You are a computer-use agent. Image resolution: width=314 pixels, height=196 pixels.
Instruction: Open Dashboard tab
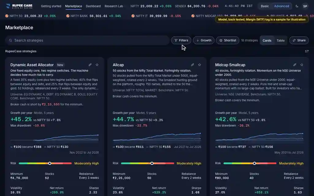click(x=93, y=6)
